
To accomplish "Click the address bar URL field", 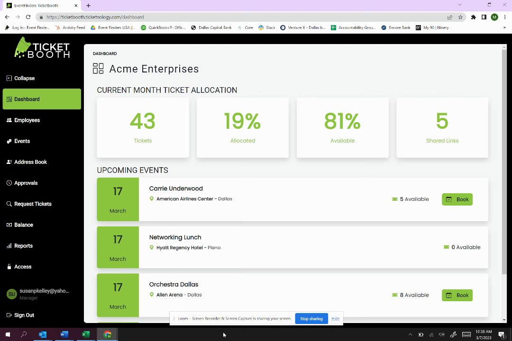I will (237, 17).
